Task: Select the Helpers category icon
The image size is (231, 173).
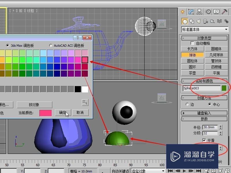Action: (212, 21)
